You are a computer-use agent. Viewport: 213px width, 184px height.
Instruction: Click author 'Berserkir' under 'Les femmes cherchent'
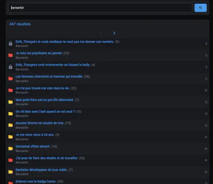point(22,81)
